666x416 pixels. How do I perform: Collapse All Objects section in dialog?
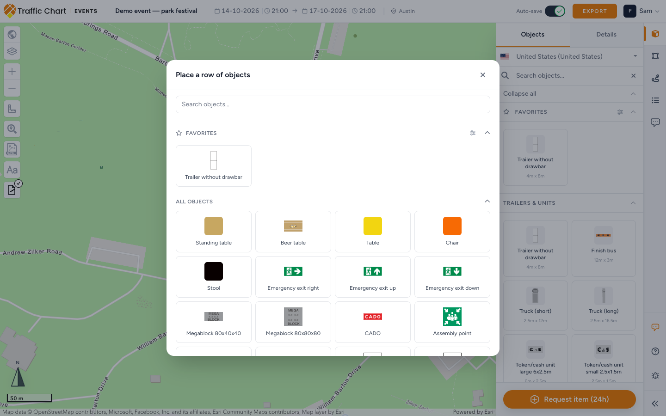click(x=487, y=201)
